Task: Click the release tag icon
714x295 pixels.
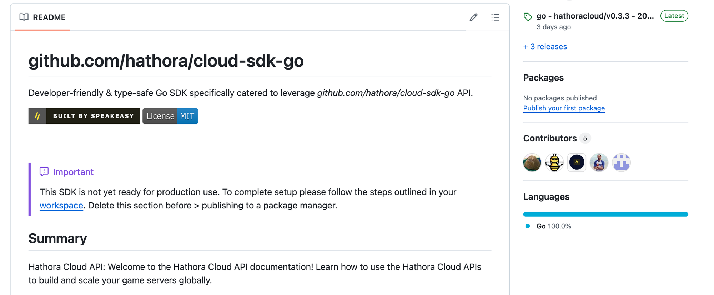Action: [528, 16]
